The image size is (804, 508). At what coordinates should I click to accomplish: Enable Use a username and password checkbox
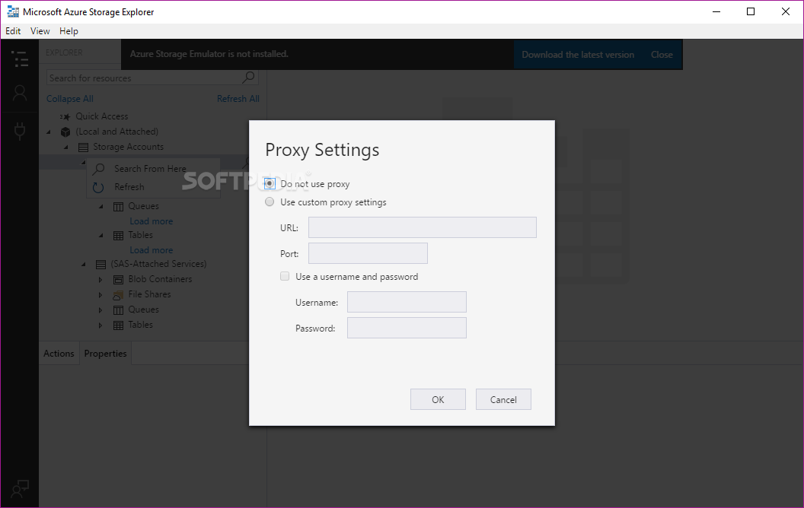(285, 276)
